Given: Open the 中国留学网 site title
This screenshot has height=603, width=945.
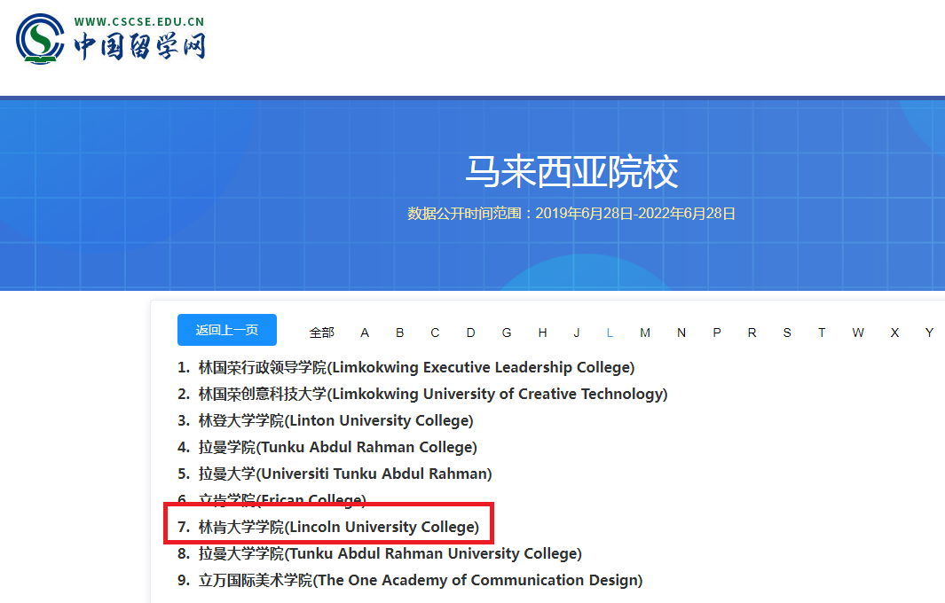Looking at the screenshot, I should pos(140,46).
